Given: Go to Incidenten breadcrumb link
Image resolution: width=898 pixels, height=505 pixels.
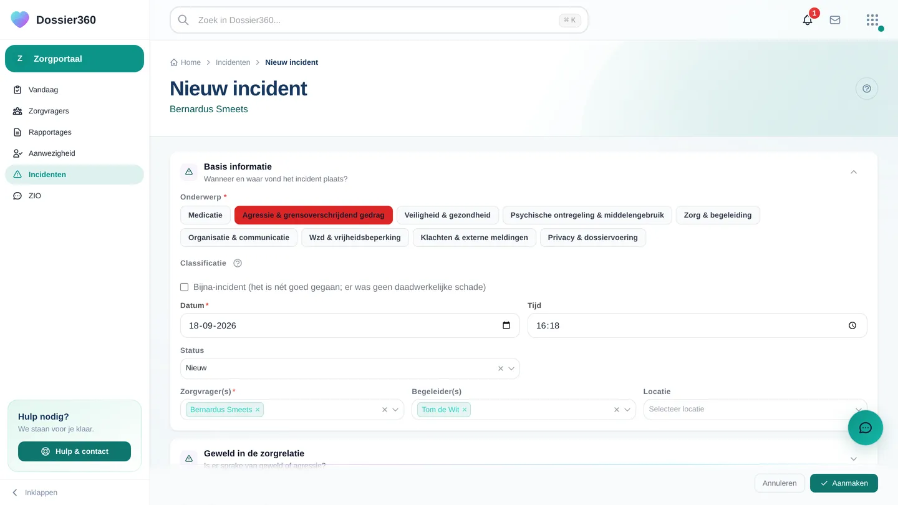Looking at the screenshot, I should [x=233, y=62].
